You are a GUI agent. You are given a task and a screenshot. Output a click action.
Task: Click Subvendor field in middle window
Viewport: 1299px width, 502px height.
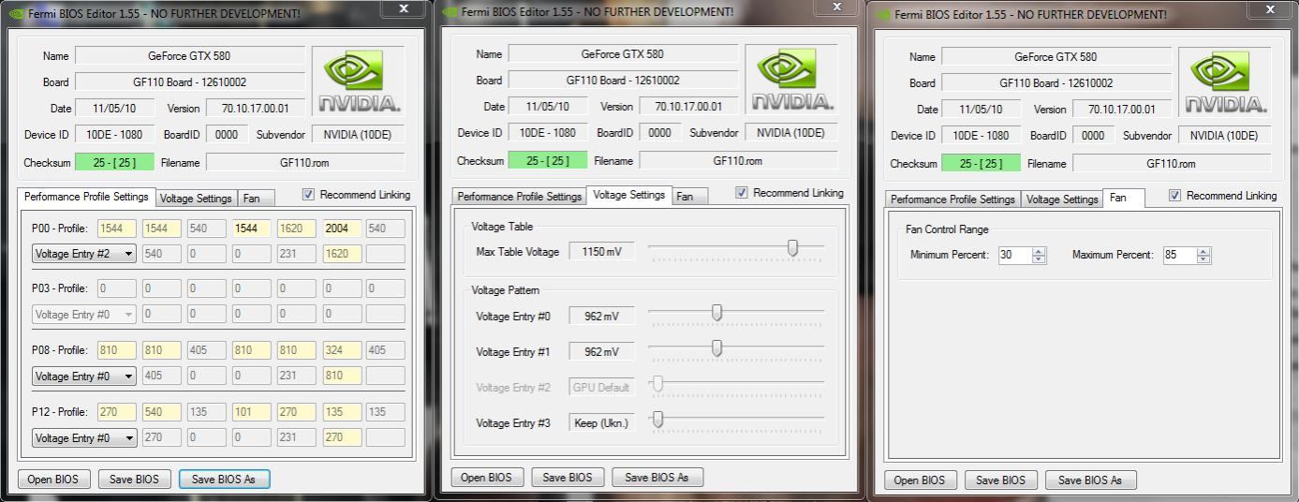pos(791,133)
